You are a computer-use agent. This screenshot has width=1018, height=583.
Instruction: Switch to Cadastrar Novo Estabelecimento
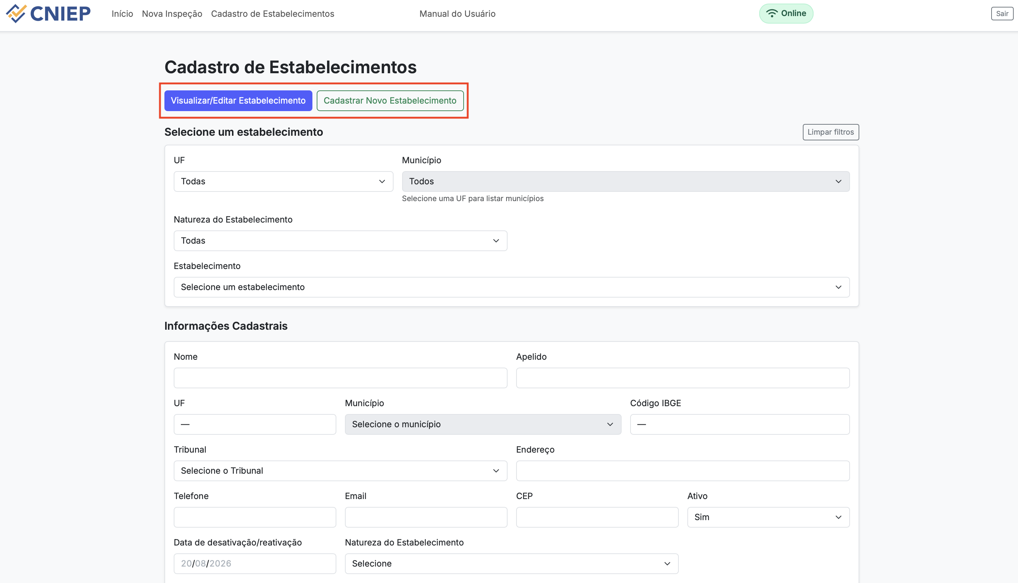(390, 100)
